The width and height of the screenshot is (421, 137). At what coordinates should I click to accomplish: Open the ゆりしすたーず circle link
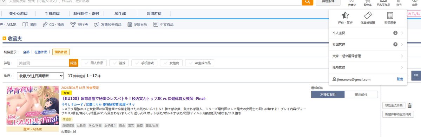point(72,104)
